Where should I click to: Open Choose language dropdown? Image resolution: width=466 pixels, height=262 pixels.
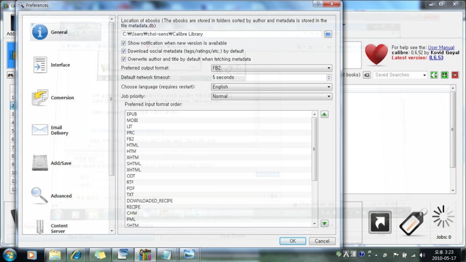tap(271, 87)
